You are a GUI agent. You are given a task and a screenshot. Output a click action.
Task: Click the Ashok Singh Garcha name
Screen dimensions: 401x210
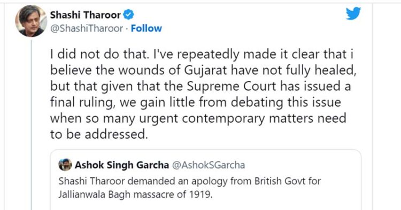[x=122, y=165]
